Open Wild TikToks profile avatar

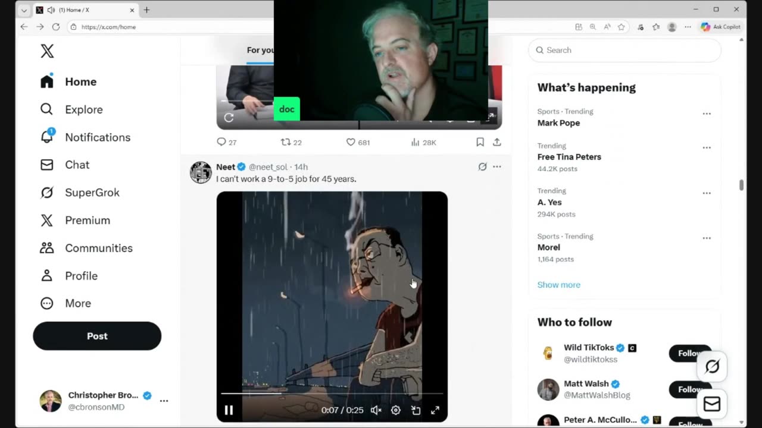pyautogui.click(x=548, y=353)
